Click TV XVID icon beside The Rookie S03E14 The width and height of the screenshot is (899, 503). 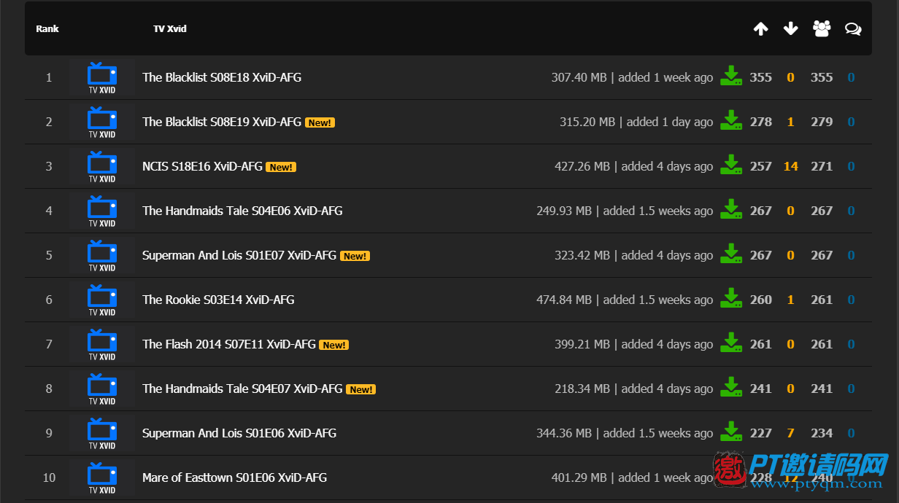click(102, 300)
